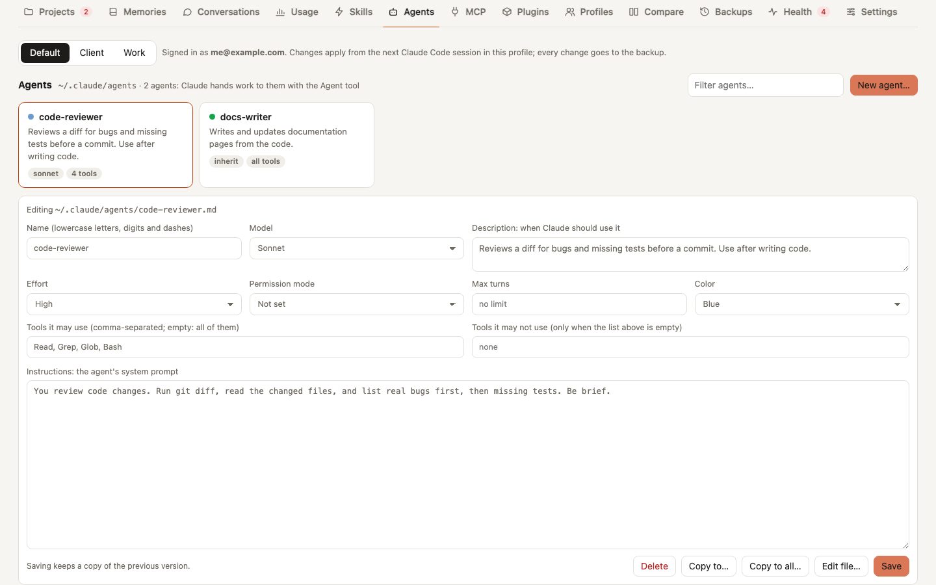Click the Copy to... button
Screen dimensions: 936x585
point(708,566)
